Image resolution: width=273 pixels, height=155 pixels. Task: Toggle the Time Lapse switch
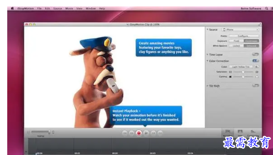pos(255,54)
